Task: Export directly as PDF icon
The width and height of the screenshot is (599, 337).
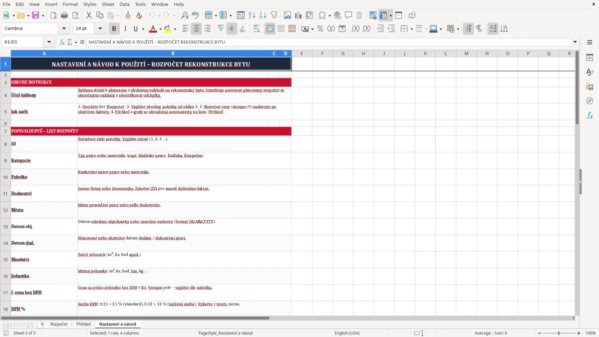Action: pos(53,15)
